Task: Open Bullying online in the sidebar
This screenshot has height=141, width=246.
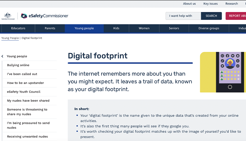Action: pos(18,65)
